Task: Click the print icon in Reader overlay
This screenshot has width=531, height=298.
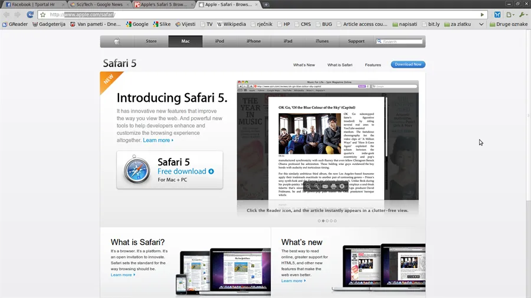Action: (x=333, y=186)
